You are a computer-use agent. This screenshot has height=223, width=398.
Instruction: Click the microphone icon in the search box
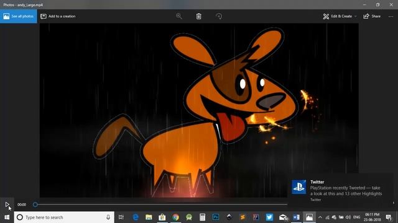click(108, 217)
